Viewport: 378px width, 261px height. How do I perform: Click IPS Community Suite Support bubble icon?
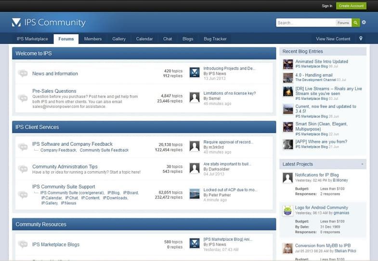tap(23, 194)
